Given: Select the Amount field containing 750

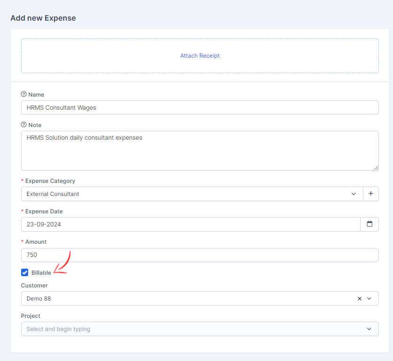Looking at the screenshot, I should pyautogui.click(x=188, y=255).
